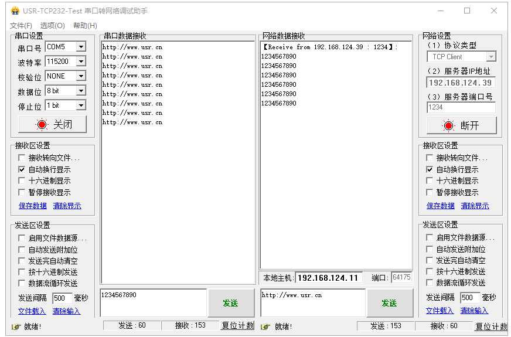This screenshot has height=337, width=511.
Task: Enable 发送完自动清空 in serial send settings
Action: (x=22, y=261)
